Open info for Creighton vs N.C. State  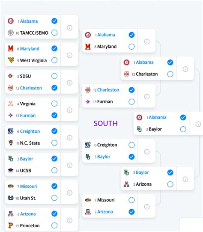pyautogui.click(x=69, y=138)
